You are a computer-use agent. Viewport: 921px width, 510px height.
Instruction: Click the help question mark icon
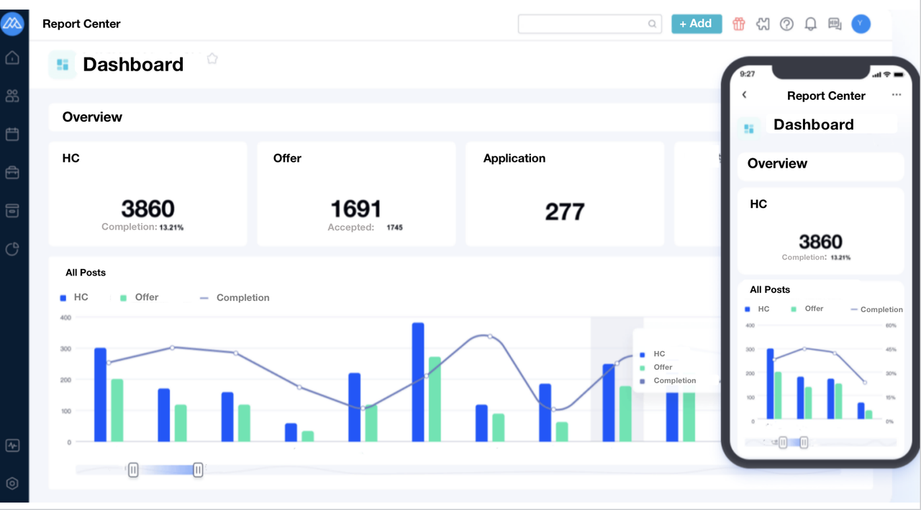(786, 24)
